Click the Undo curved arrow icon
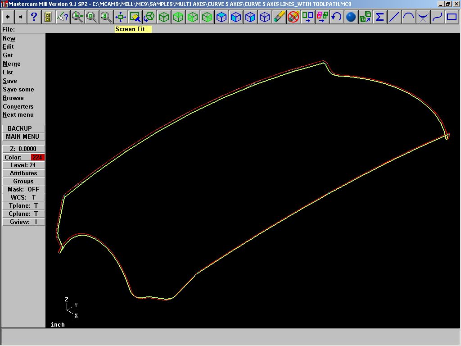Viewport: 461px width, 346px height. pyautogui.click(x=337, y=17)
